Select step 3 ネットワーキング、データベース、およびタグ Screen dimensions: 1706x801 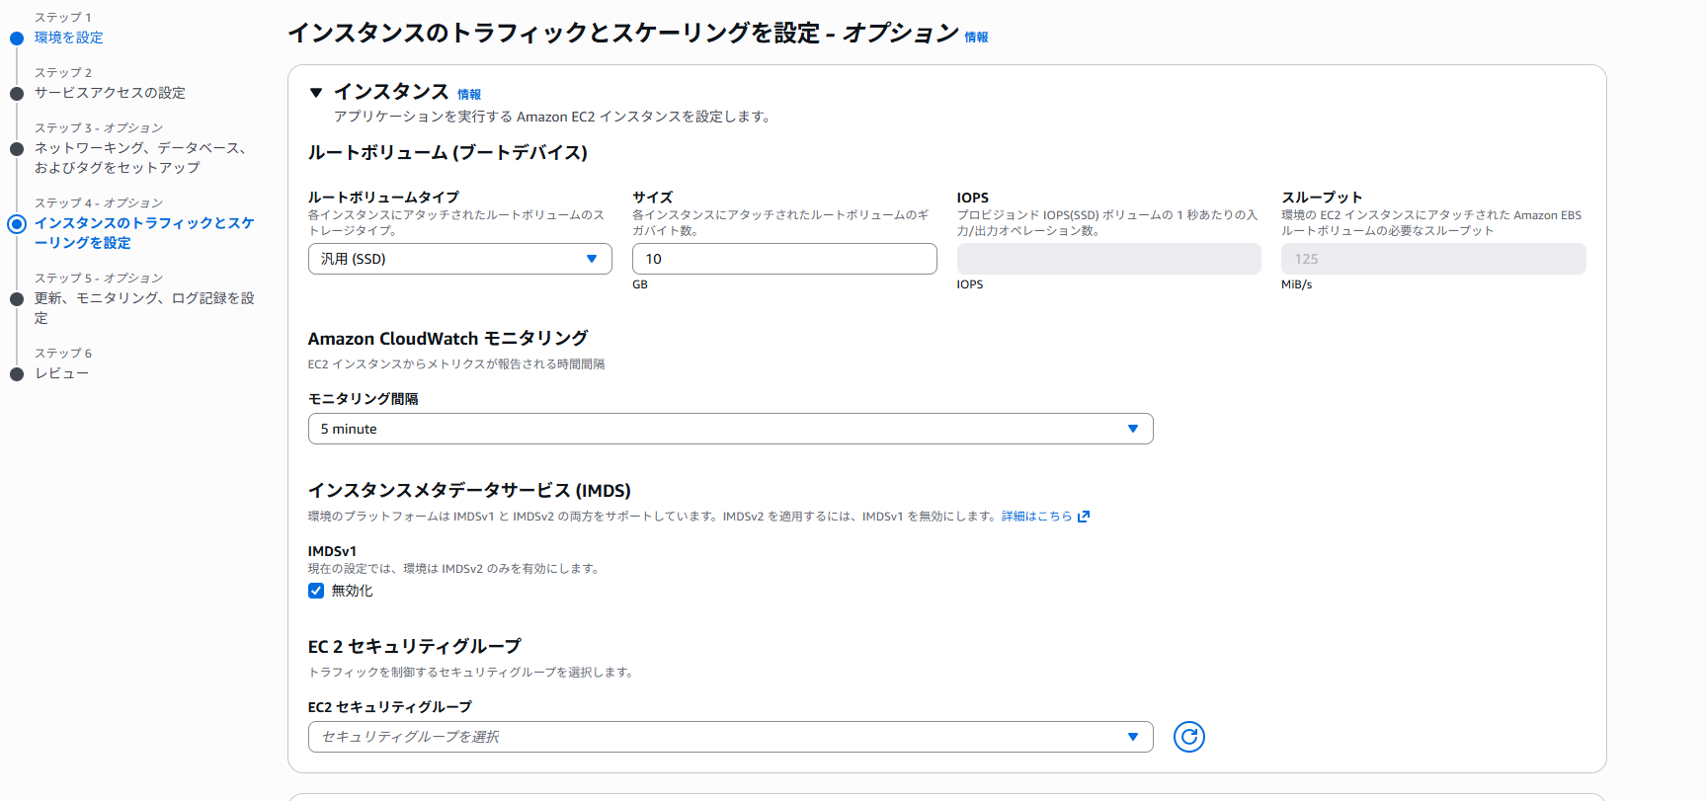click(x=140, y=158)
